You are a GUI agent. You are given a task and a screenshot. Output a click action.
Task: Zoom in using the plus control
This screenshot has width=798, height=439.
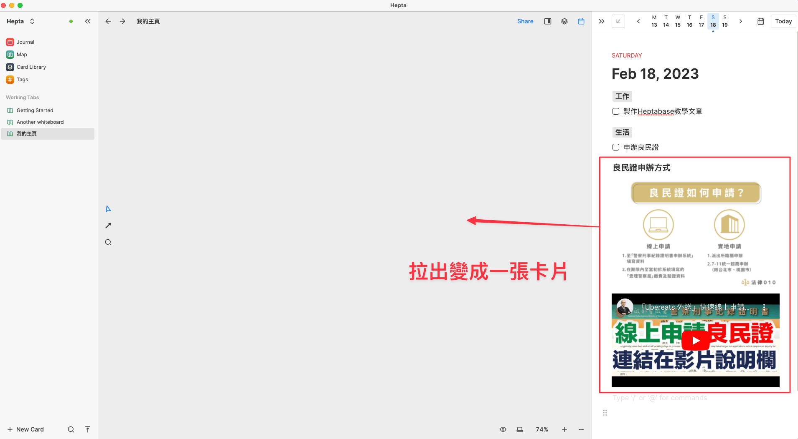coord(564,429)
